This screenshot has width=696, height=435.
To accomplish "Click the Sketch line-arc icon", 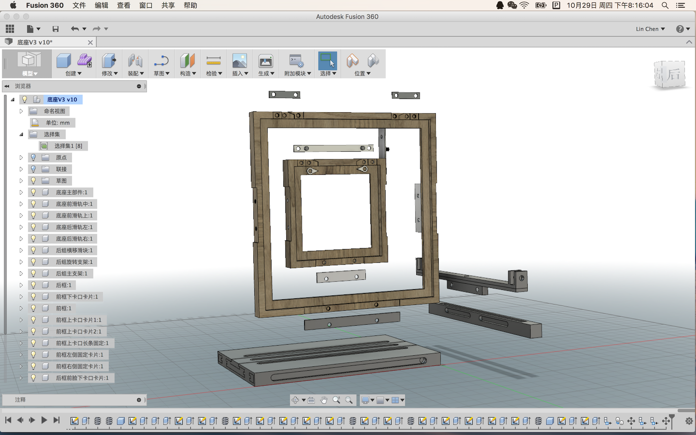I will tap(161, 61).
